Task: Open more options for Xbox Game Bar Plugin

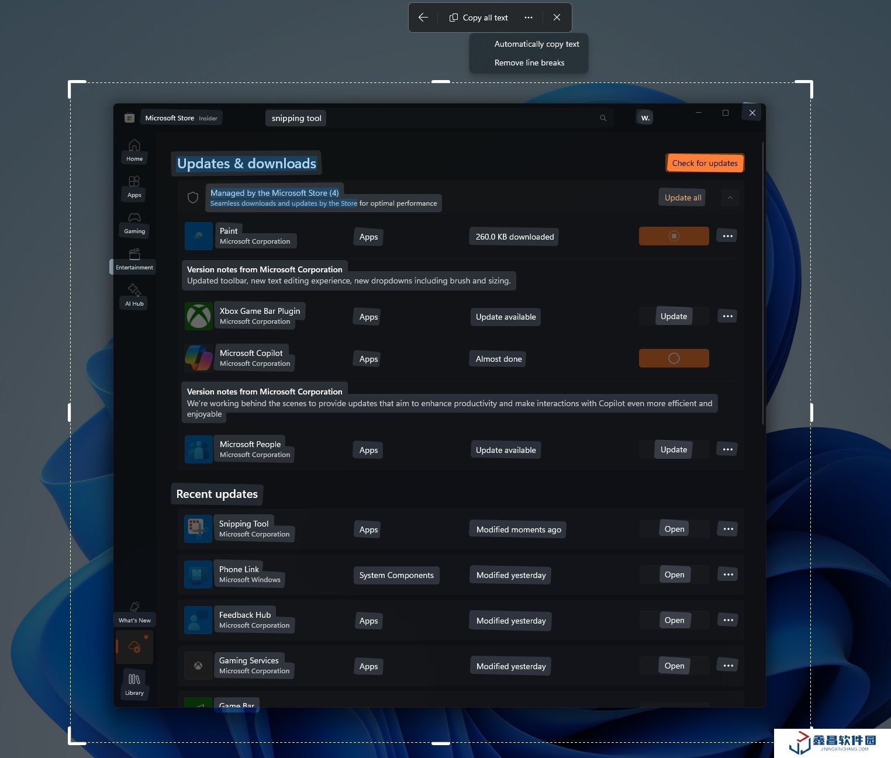Action: point(727,316)
